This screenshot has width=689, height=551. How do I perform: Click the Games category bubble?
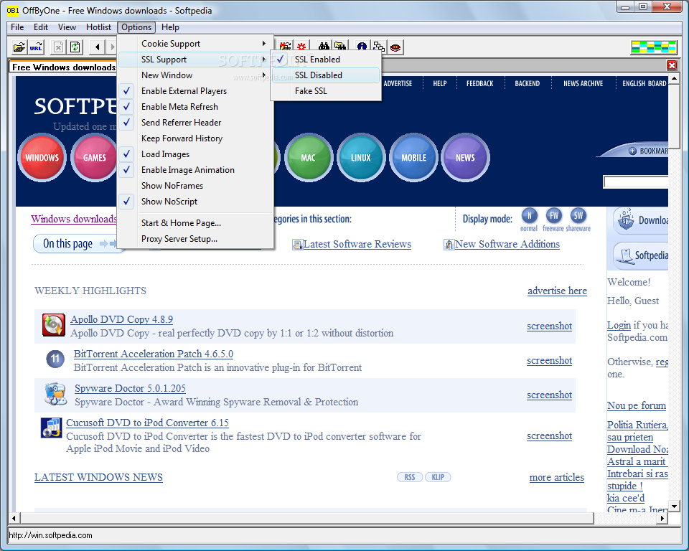[x=94, y=158]
